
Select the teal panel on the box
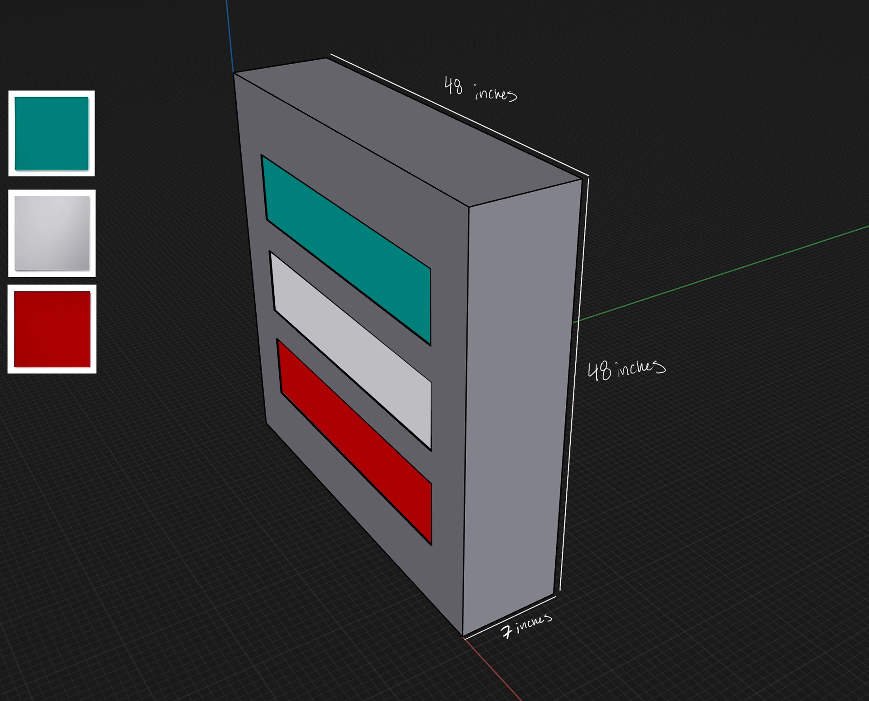[x=346, y=246]
